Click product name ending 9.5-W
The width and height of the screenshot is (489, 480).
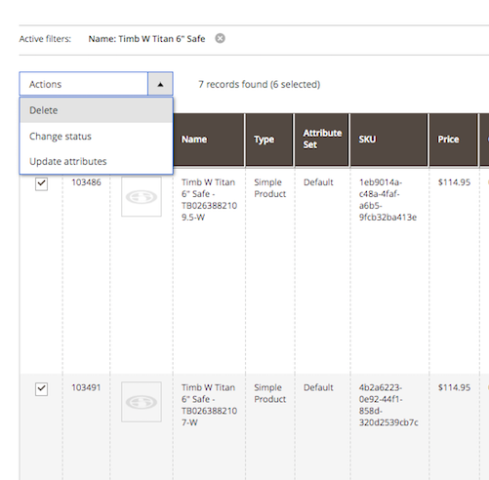click(x=209, y=200)
